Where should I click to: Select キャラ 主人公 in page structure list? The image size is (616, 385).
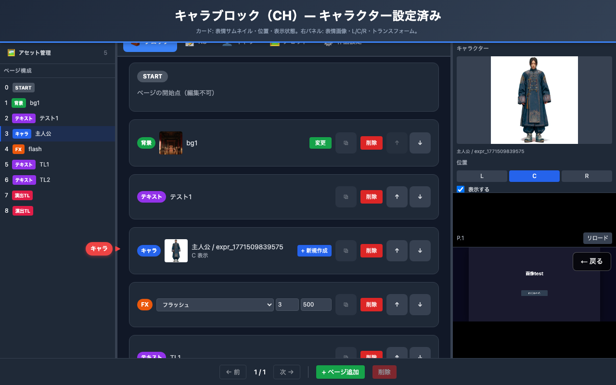coord(57,134)
